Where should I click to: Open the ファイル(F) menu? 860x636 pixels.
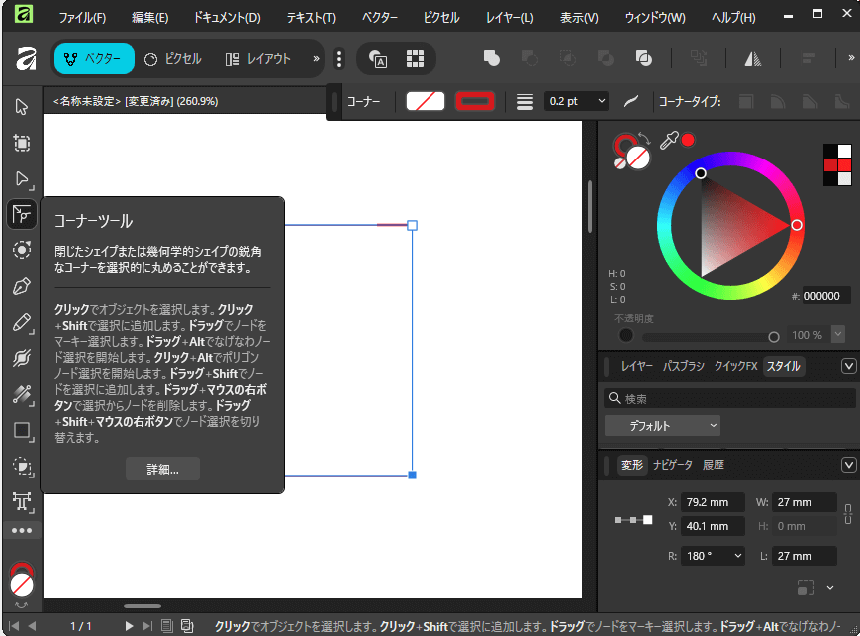coord(82,18)
